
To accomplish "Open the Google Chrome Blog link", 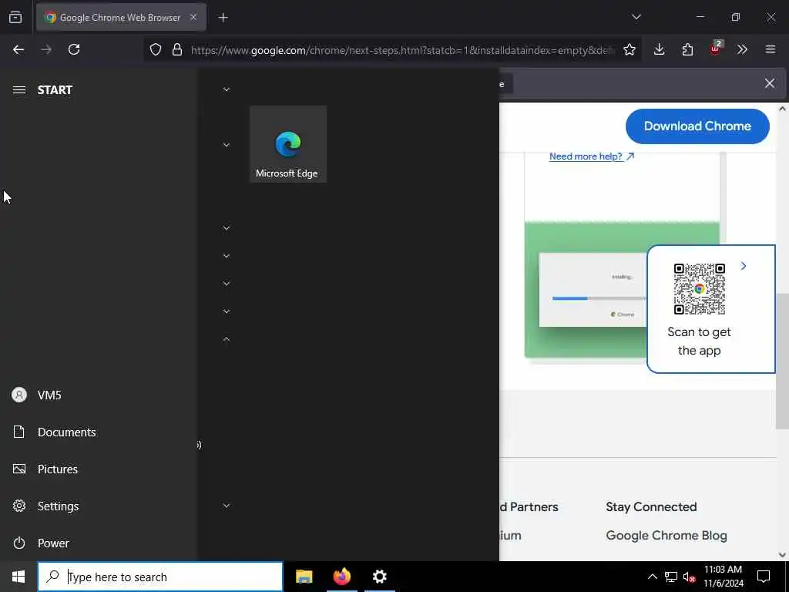I will (x=666, y=535).
